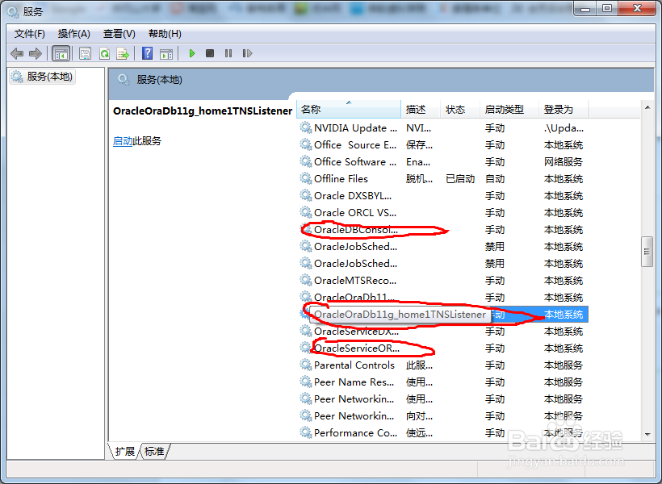The image size is (662, 484).
Task: Toggle the show/hide console tree icon
Action: (61, 53)
